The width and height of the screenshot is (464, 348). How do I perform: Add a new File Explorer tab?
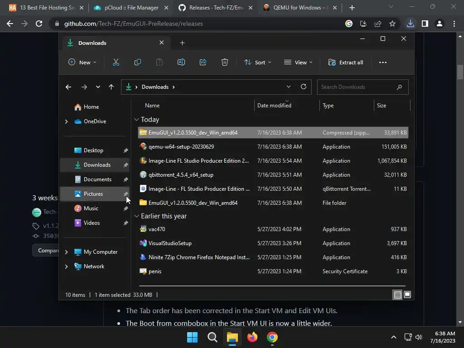182,43
